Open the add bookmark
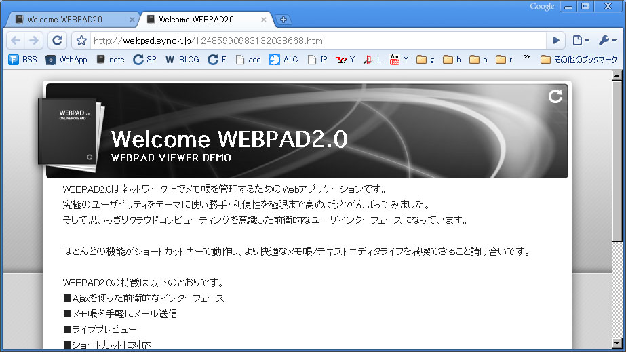The width and height of the screenshot is (626, 352). 248,60
